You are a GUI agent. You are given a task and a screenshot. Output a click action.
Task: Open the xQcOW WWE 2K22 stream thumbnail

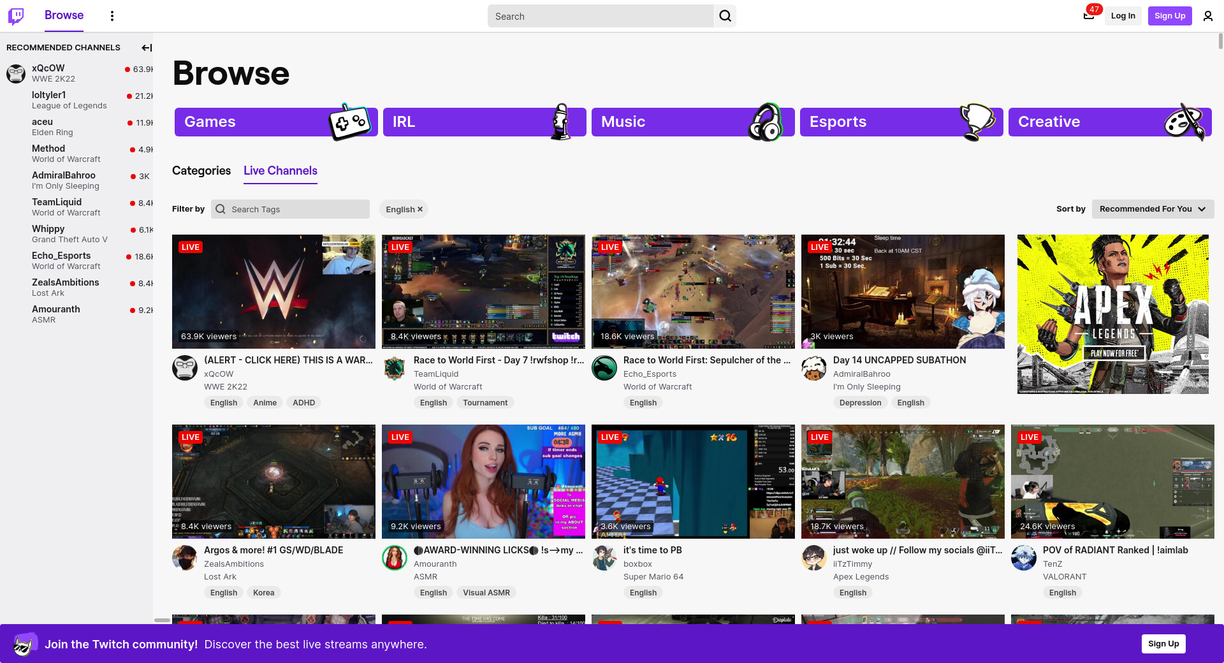(x=273, y=291)
